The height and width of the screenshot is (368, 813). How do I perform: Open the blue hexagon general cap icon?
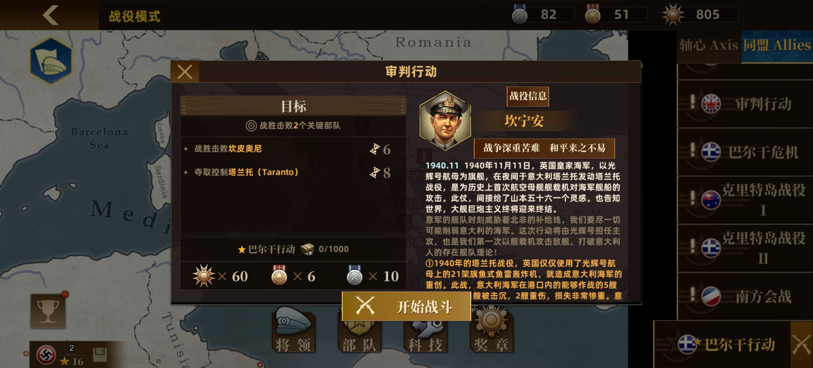tap(51, 61)
